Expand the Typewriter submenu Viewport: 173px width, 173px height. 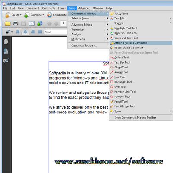[x=88, y=29]
